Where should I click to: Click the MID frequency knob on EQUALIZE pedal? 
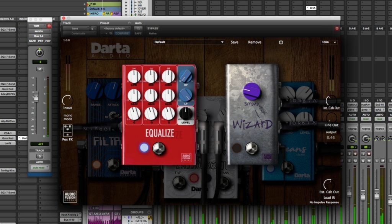coord(151,77)
